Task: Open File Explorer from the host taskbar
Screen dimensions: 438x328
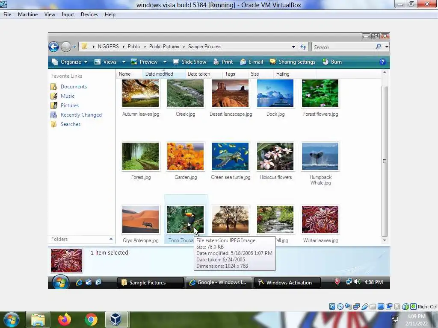Action: coord(38,319)
